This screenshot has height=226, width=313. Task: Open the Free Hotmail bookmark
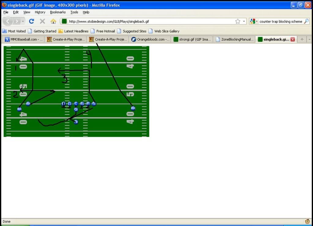pyautogui.click(x=103, y=31)
